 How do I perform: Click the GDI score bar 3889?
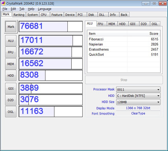pos(51,88)
